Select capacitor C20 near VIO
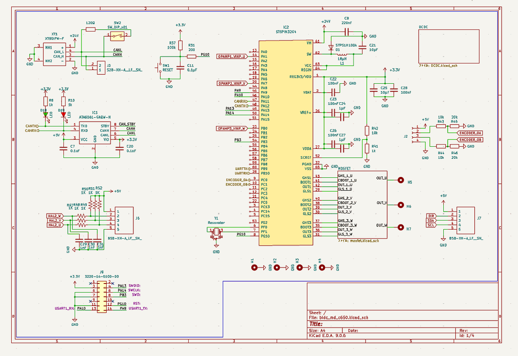 pos(119,149)
